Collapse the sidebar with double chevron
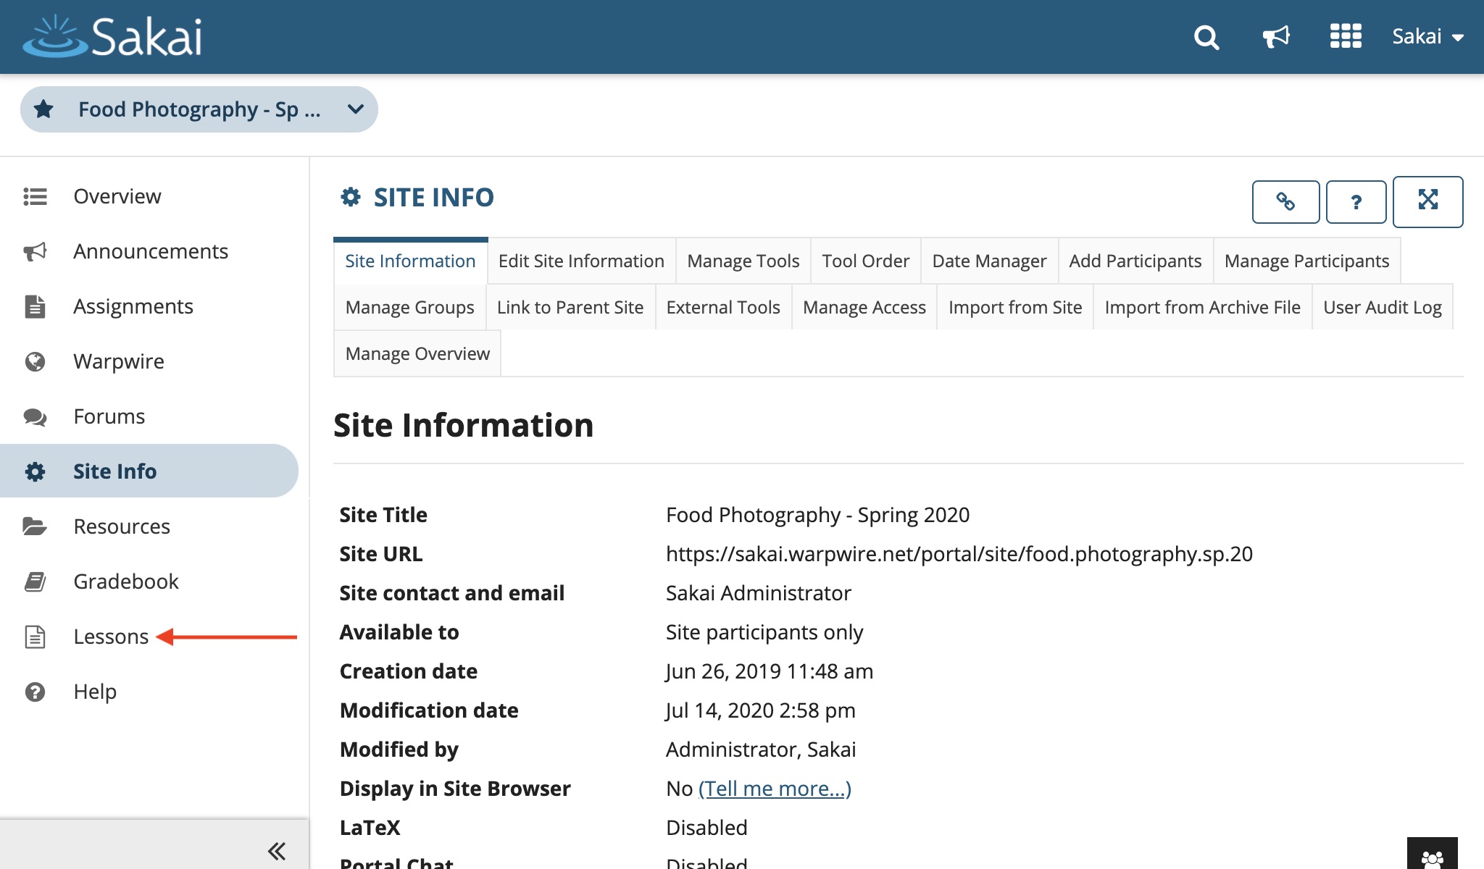This screenshot has width=1484, height=869. coord(277,850)
